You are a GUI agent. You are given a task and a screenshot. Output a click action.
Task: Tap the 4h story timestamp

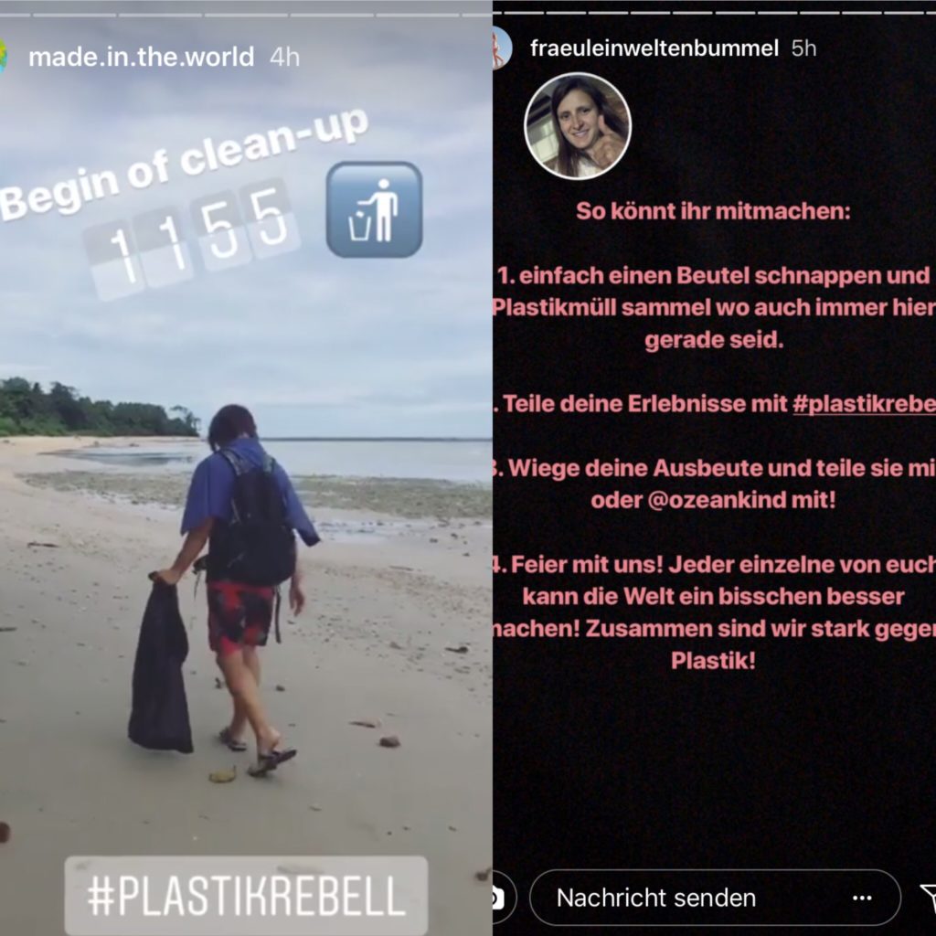(x=285, y=58)
